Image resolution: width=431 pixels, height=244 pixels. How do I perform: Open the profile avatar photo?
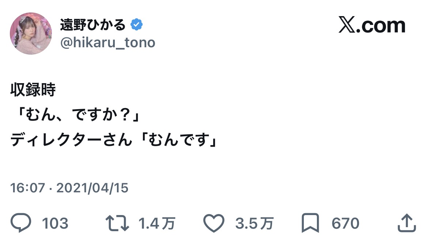point(31,33)
